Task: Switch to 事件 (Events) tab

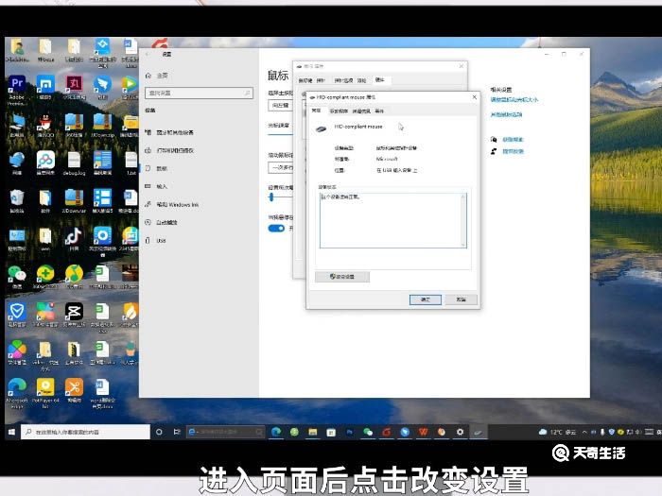Action: tap(379, 111)
